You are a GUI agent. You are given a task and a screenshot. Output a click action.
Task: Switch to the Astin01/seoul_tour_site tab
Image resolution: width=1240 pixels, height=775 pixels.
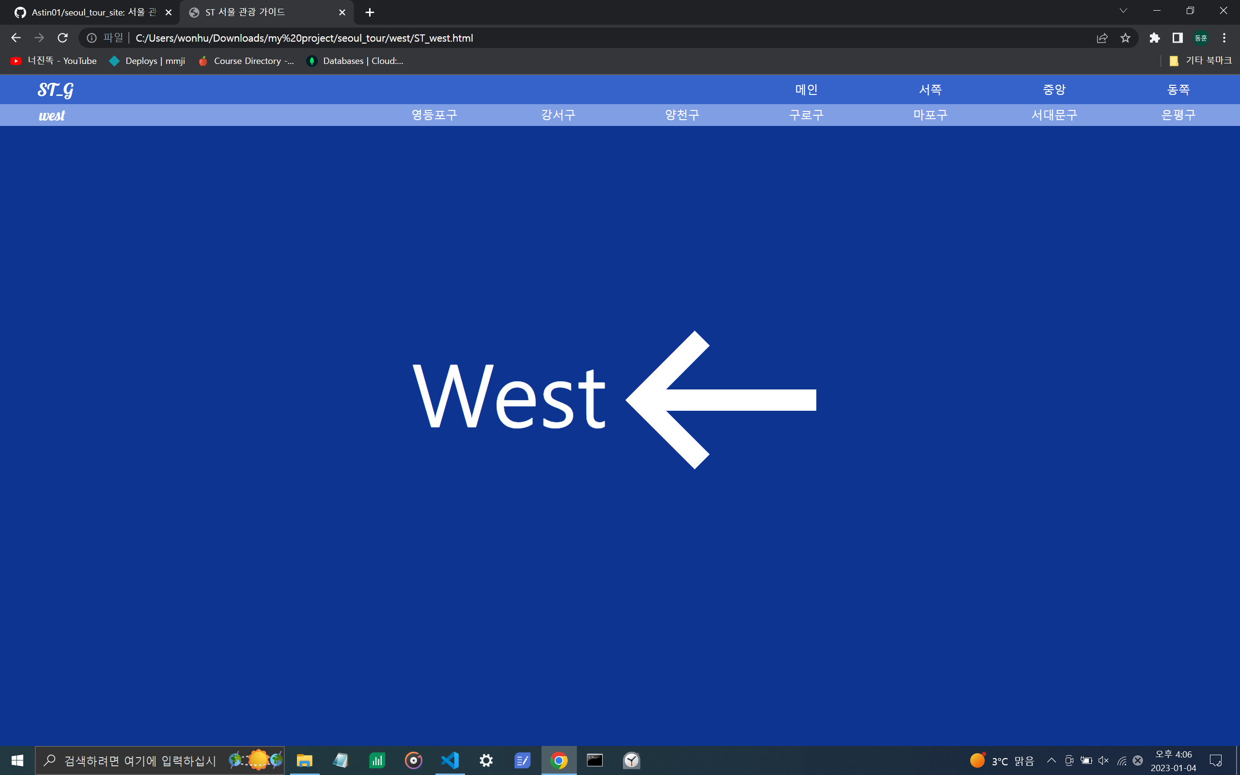click(92, 12)
